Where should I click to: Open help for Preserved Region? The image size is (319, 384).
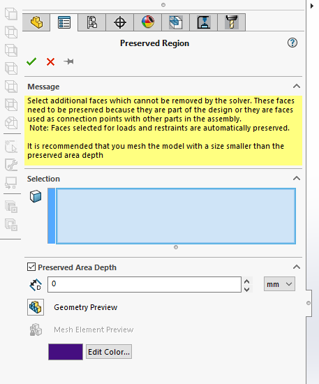(292, 43)
